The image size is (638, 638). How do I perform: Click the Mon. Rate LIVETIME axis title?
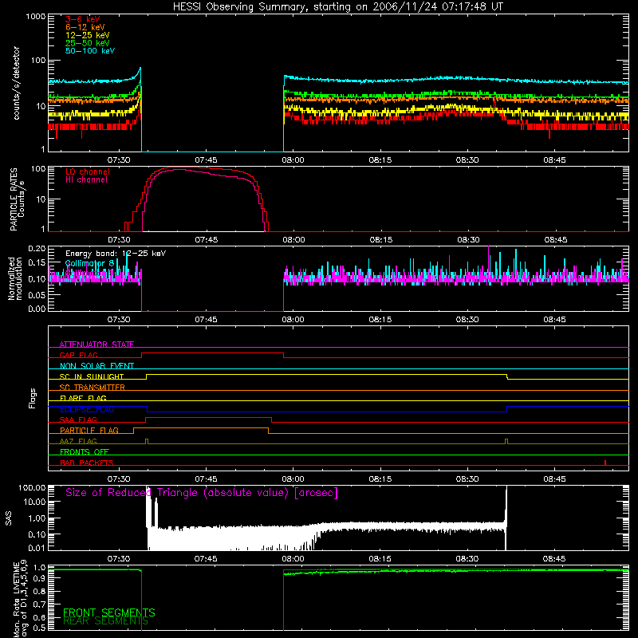(x=20, y=598)
